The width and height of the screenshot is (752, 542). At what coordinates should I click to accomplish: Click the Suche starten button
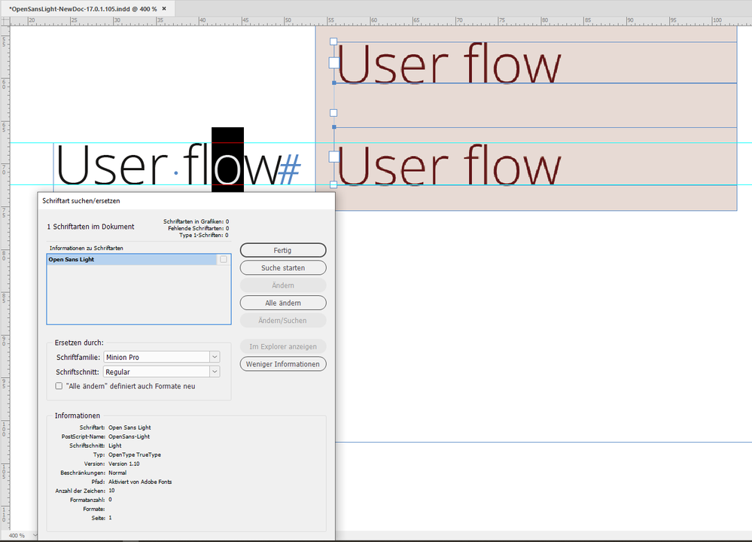click(282, 267)
